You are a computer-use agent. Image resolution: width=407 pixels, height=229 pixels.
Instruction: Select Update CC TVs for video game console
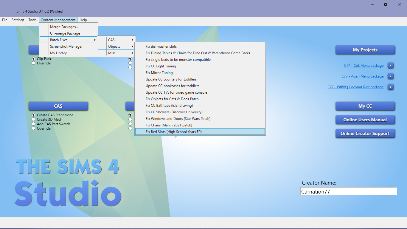tap(200, 92)
